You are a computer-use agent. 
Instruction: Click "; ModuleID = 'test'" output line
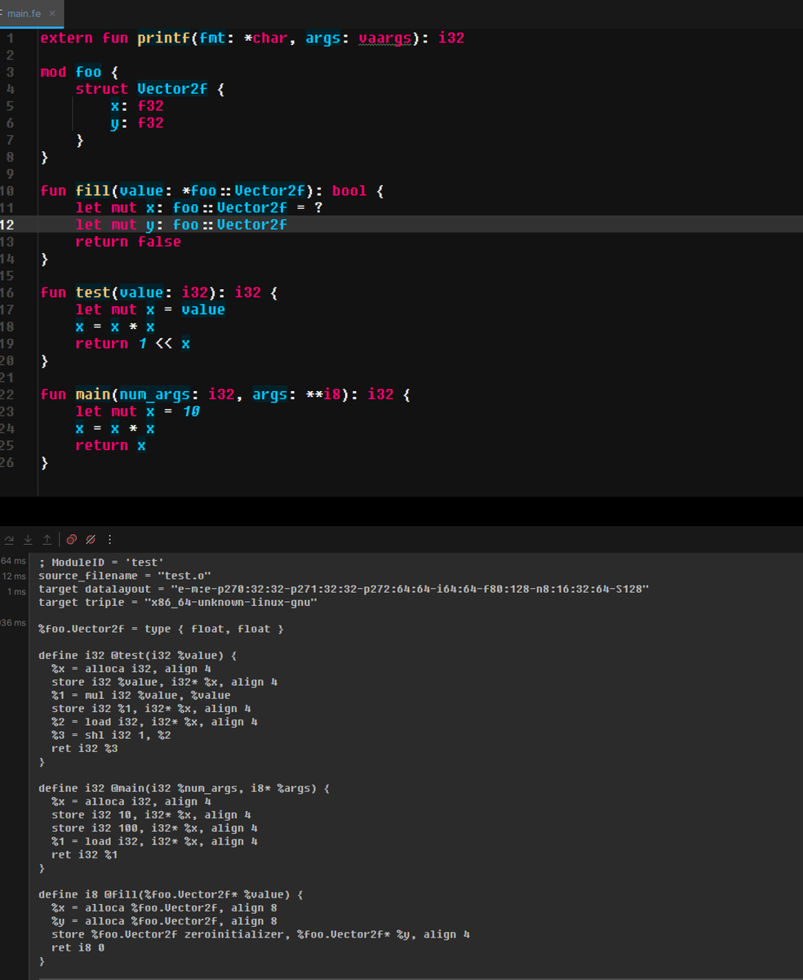[101, 563]
